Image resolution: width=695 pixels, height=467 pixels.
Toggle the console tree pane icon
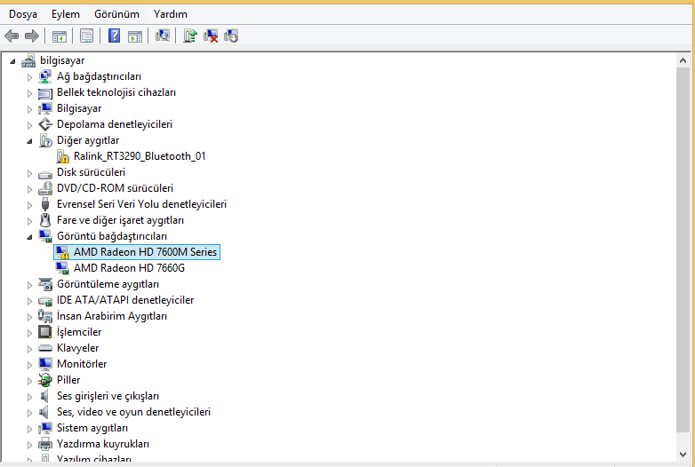pos(60,36)
